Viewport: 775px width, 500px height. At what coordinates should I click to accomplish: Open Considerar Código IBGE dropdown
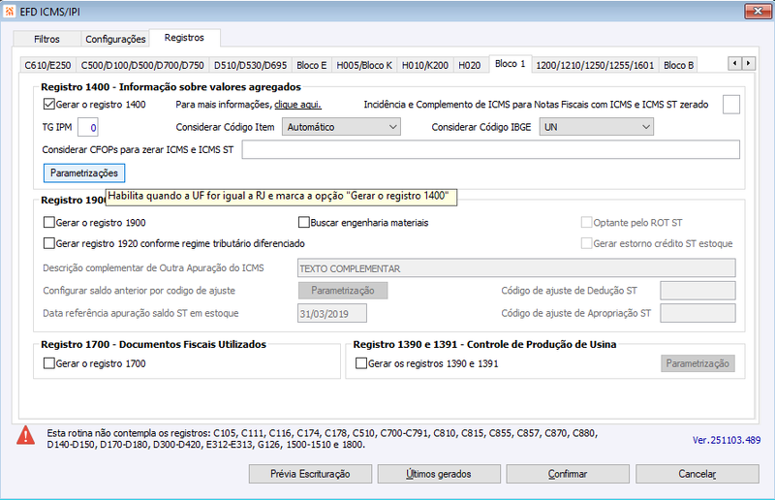pyautogui.click(x=596, y=127)
